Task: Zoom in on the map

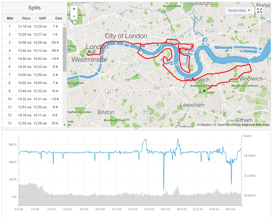Action: click(x=74, y=9)
